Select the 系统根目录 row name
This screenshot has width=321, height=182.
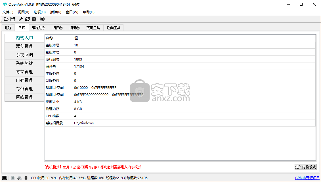point(54,123)
